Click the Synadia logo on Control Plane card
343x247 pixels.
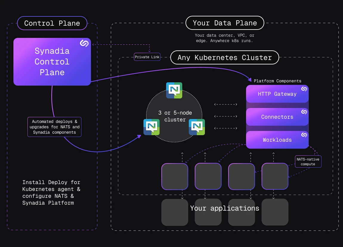click(84, 43)
